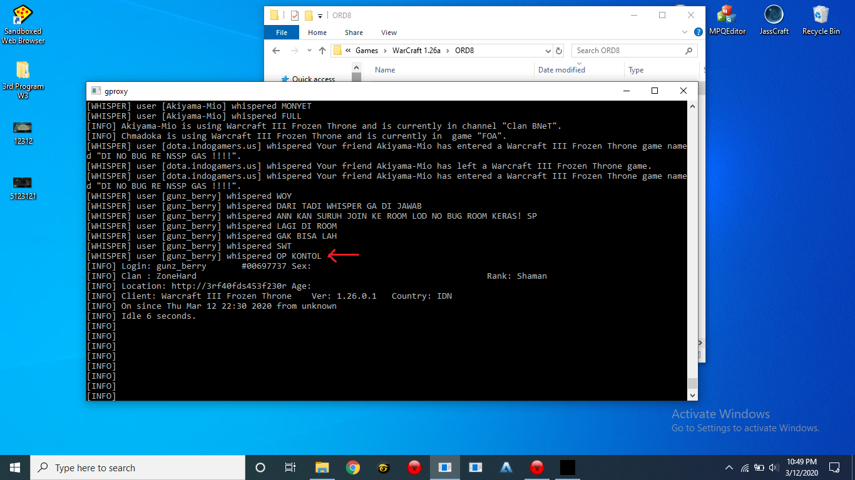Open the battery status tray icon

759,467
